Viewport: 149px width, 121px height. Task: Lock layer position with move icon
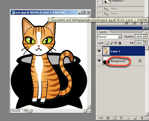tap(115, 43)
